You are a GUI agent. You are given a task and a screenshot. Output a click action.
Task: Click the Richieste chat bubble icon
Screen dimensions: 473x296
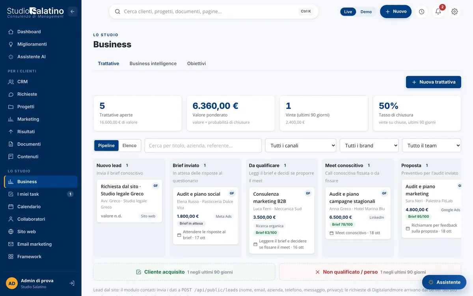(x=11, y=94)
